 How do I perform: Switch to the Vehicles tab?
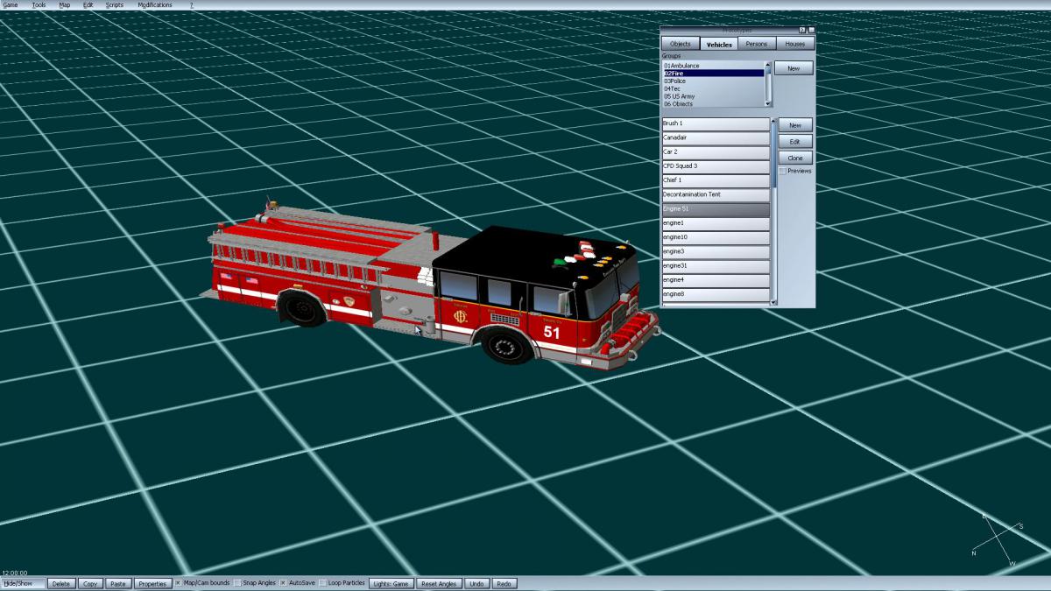coord(719,44)
